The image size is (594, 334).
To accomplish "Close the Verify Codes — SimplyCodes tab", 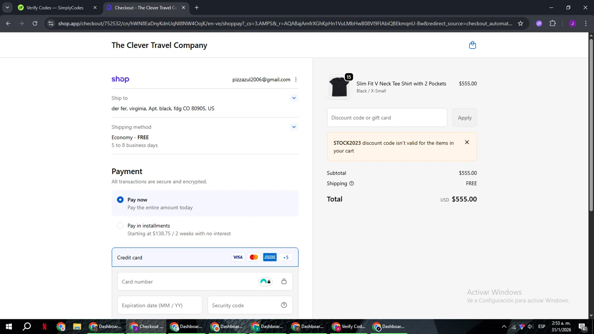I will [x=95, y=8].
